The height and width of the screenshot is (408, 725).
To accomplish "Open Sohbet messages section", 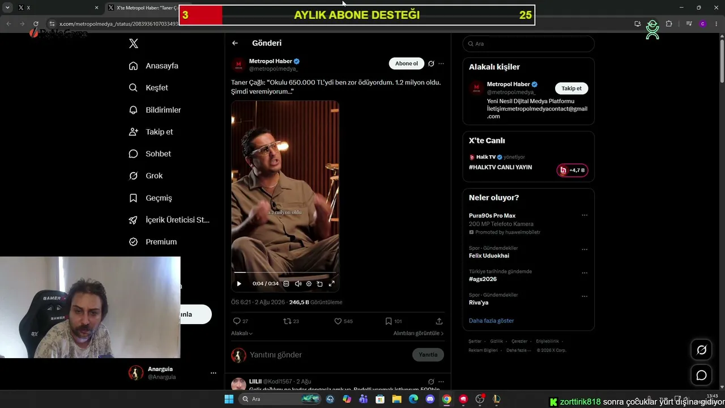I will pyautogui.click(x=150, y=154).
